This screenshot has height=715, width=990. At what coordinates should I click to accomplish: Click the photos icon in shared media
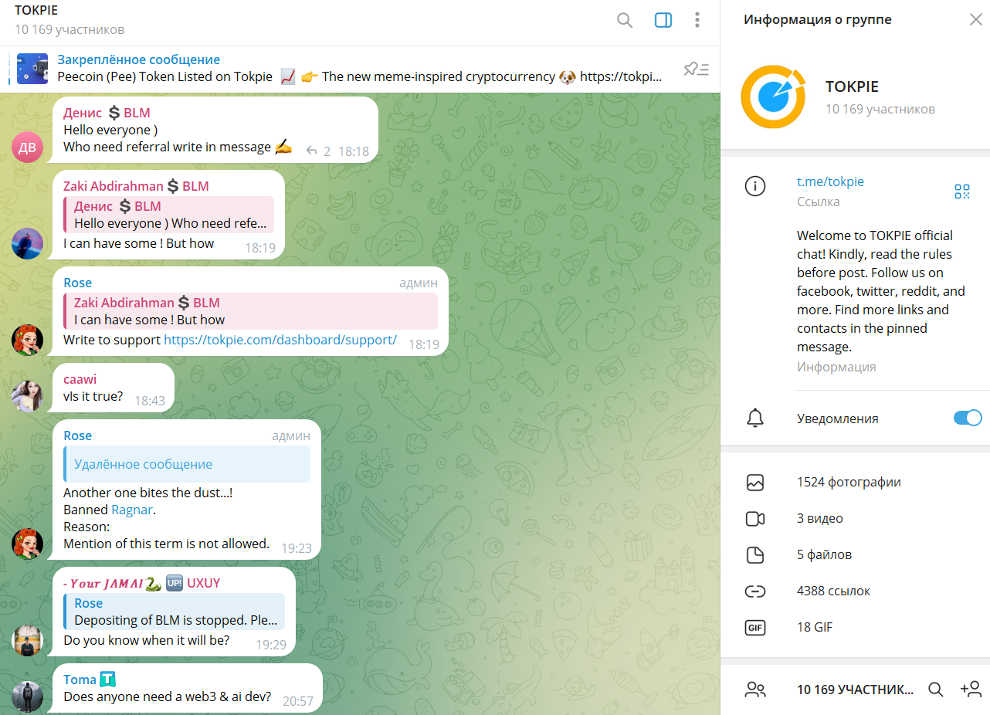click(x=754, y=483)
